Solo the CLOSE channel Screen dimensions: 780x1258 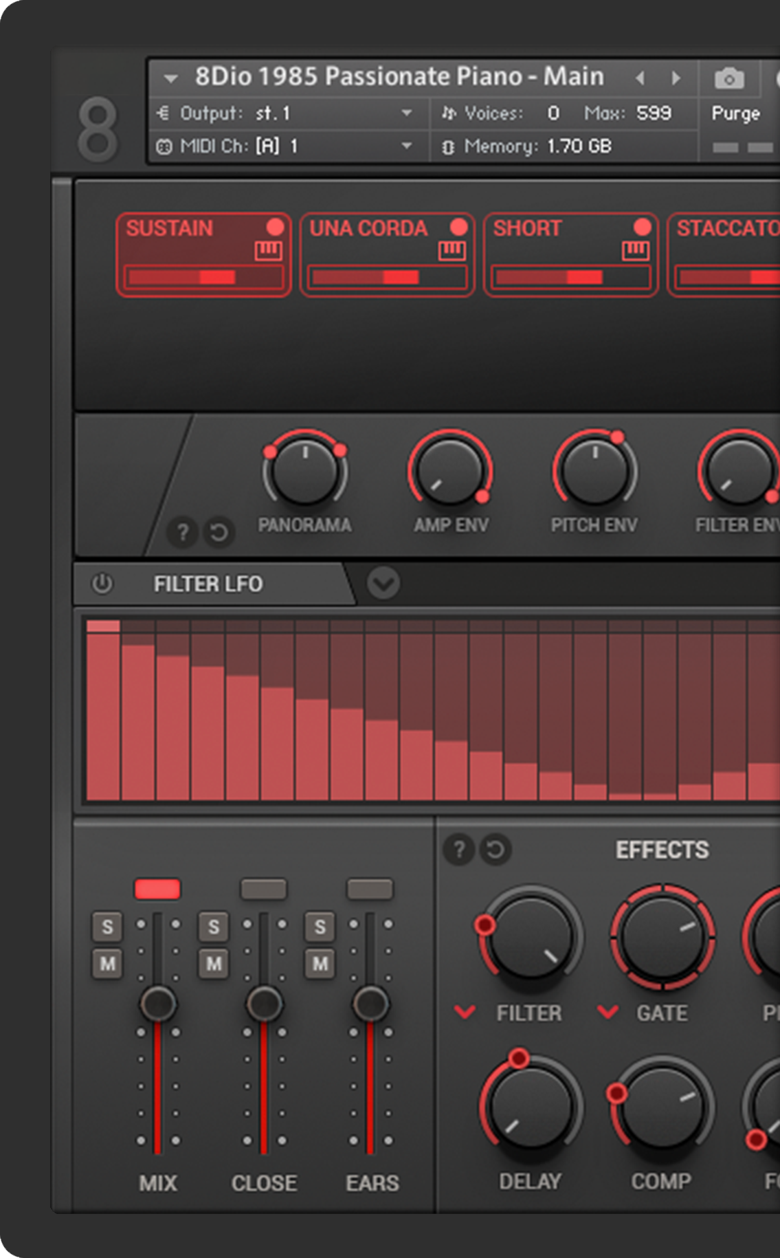(x=214, y=927)
